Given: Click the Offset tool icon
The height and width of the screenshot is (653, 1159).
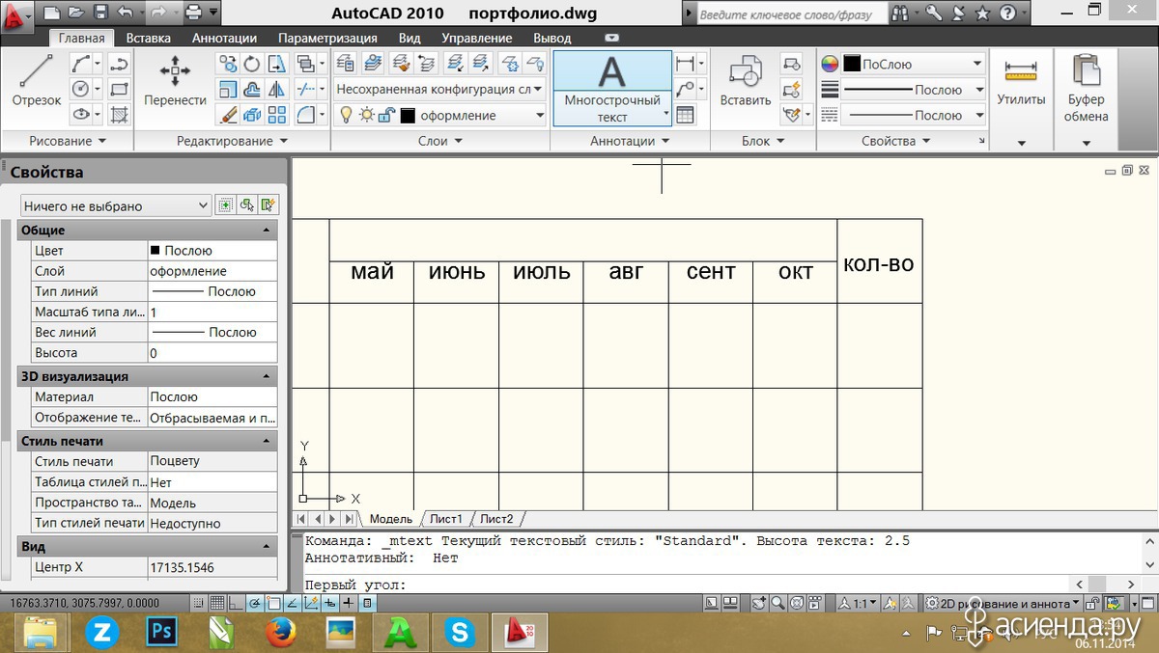Looking at the screenshot, I should [x=252, y=90].
